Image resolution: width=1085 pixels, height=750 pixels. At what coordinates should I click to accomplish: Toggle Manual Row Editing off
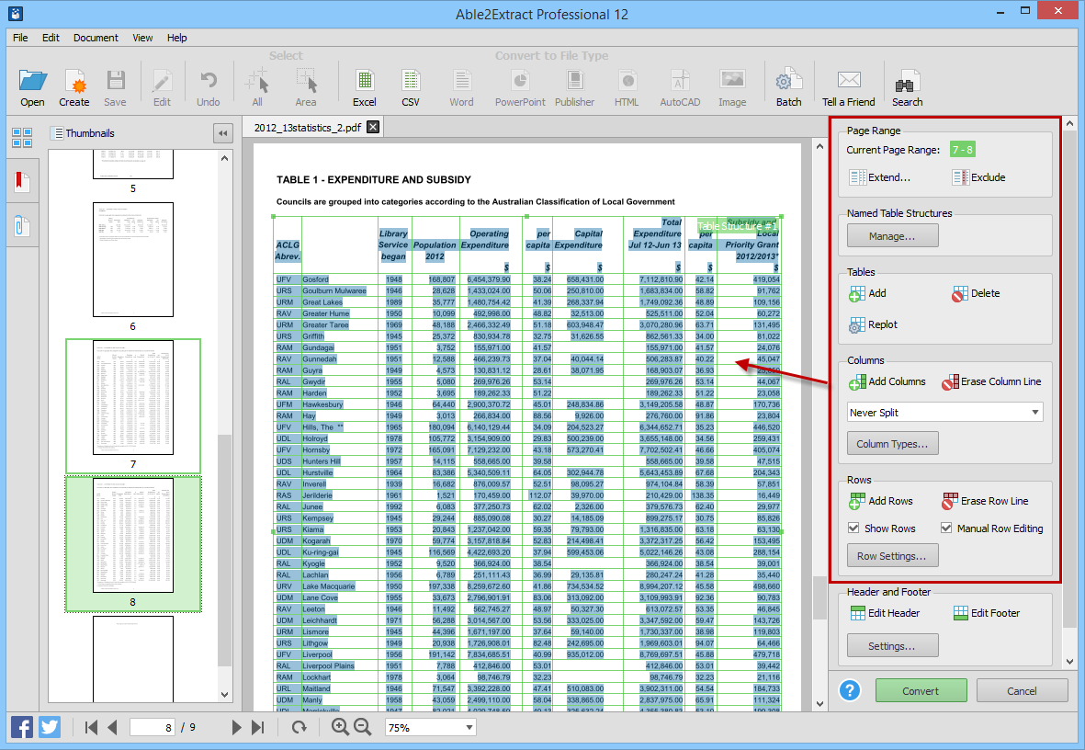[x=946, y=528]
